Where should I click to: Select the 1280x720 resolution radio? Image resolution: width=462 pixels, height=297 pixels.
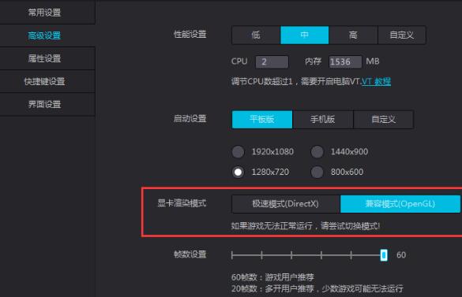tap(238, 172)
